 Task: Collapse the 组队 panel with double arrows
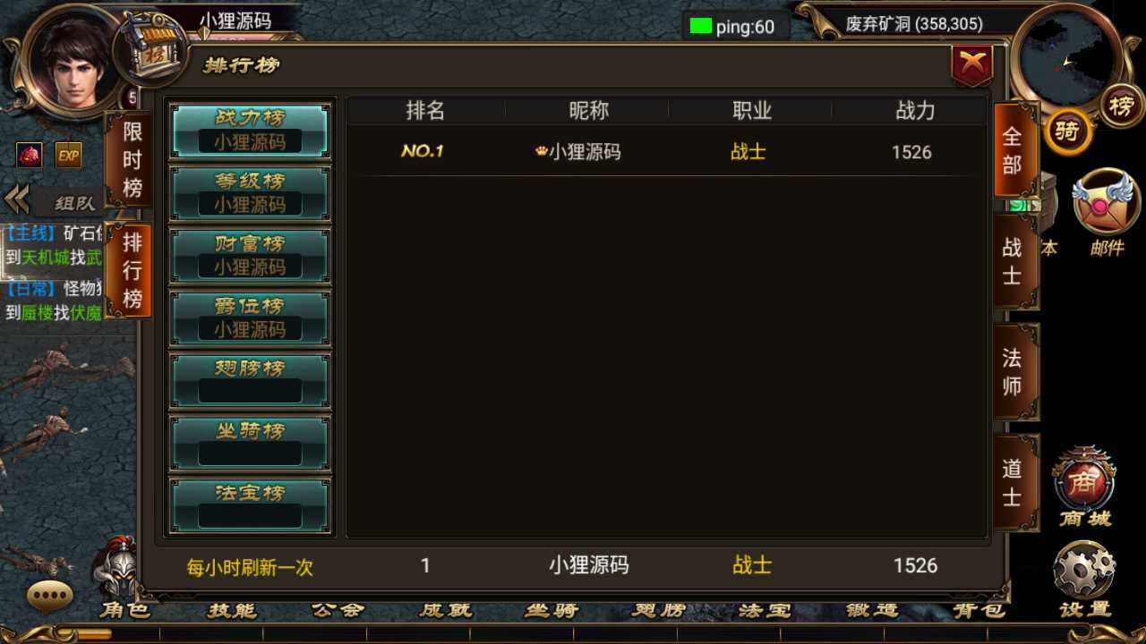pyautogui.click(x=16, y=199)
